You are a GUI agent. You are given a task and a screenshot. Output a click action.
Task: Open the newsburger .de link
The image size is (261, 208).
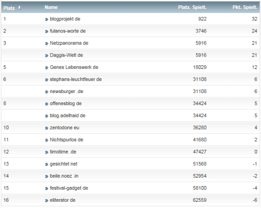point(66,91)
